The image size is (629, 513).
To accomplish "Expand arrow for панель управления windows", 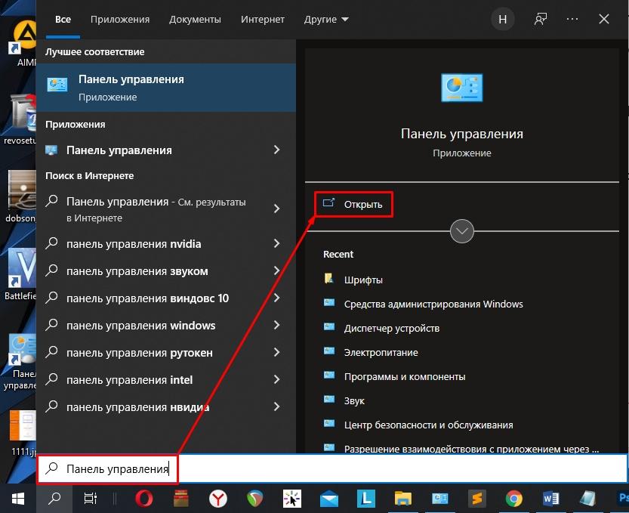I will pyautogui.click(x=277, y=325).
